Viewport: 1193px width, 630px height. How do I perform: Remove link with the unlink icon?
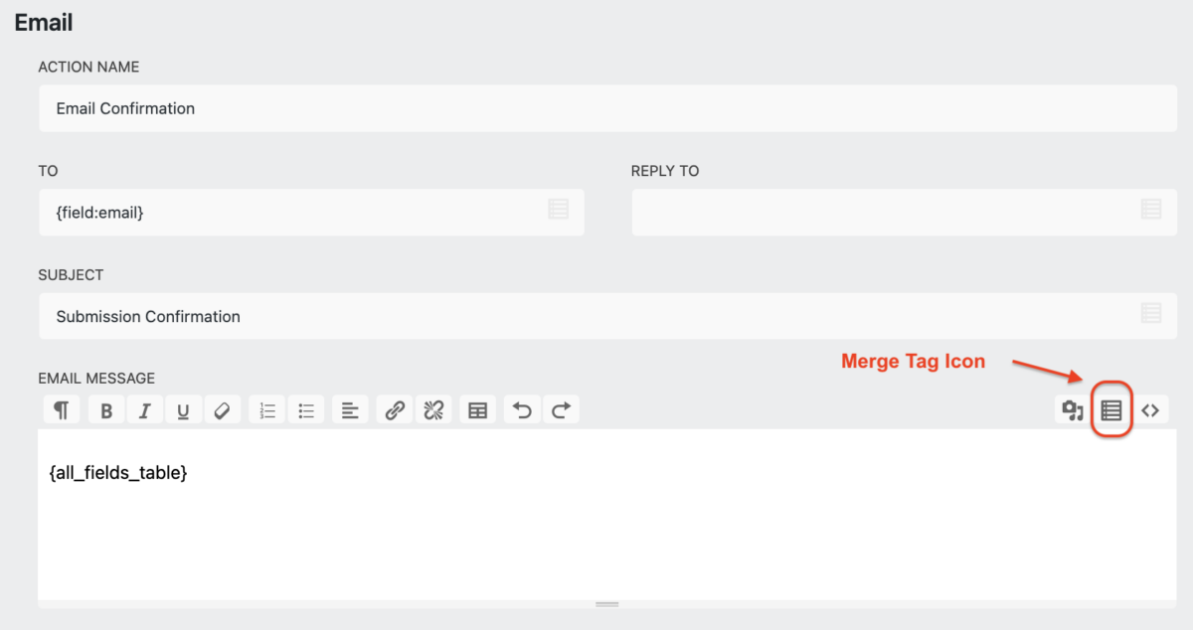[433, 409]
